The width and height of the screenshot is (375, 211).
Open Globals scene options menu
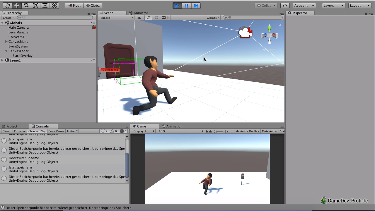pos(93,23)
